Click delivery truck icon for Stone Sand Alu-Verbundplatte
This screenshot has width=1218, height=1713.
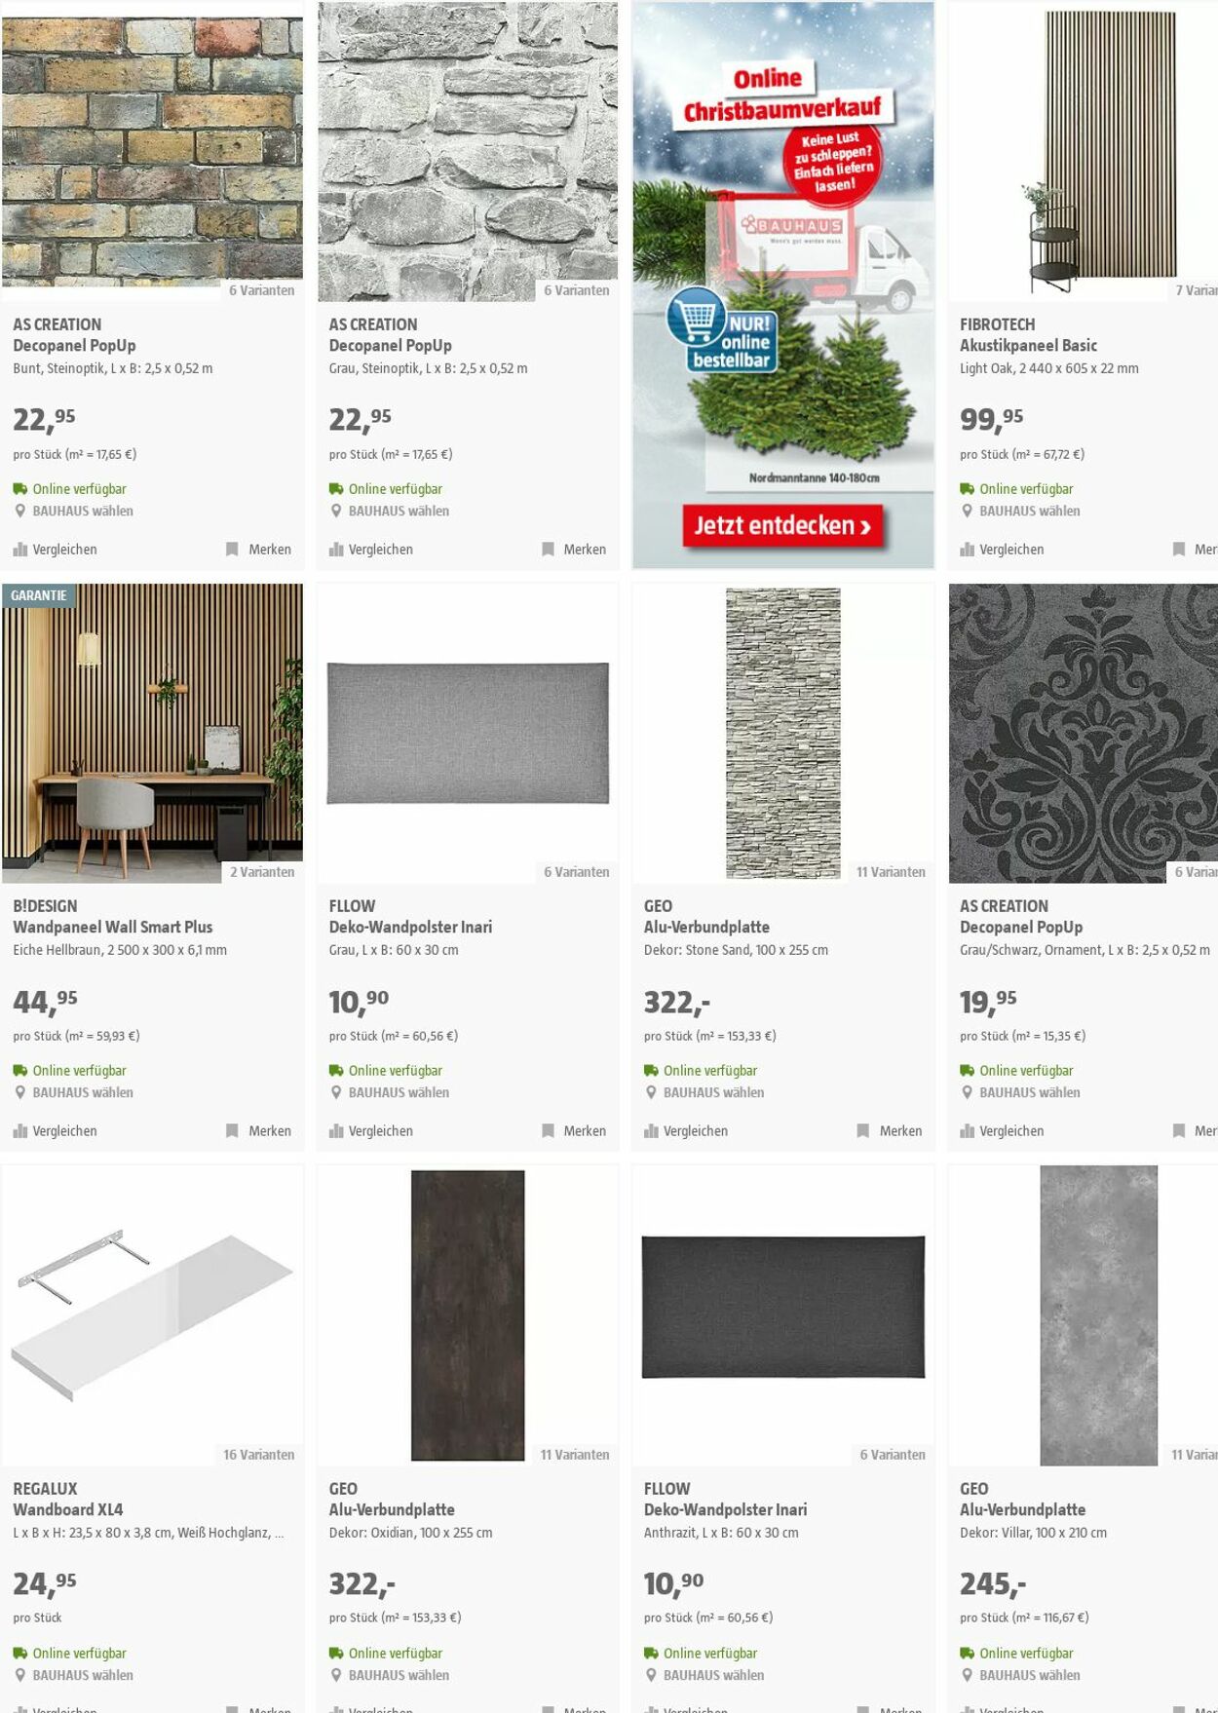click(x=651, y=1071)
